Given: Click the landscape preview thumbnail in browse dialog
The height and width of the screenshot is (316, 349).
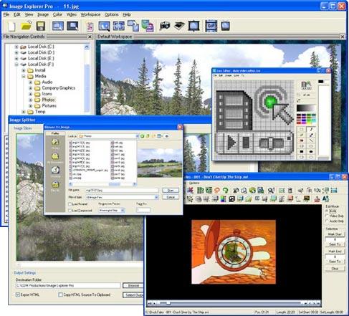Looking at the screenshot, I should pos(159,163).
